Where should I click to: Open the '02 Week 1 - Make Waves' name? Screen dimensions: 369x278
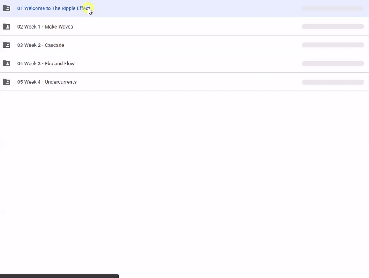tap(45, 27)
